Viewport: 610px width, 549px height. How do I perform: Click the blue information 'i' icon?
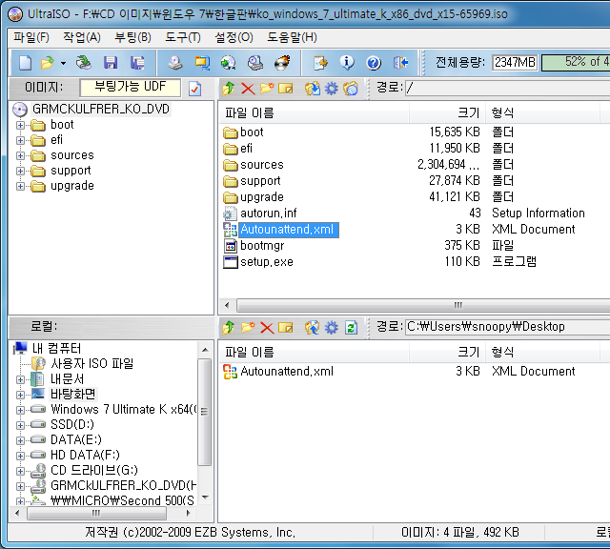click(347, 62)
